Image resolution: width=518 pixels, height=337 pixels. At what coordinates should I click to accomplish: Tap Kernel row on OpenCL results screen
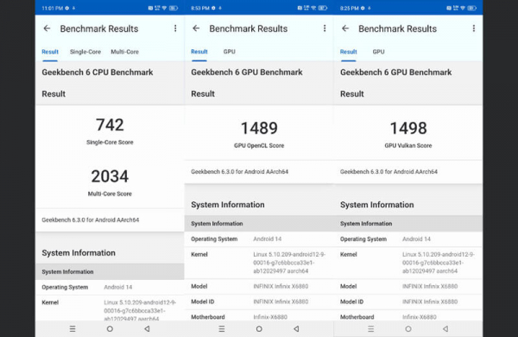pos(259,263)
